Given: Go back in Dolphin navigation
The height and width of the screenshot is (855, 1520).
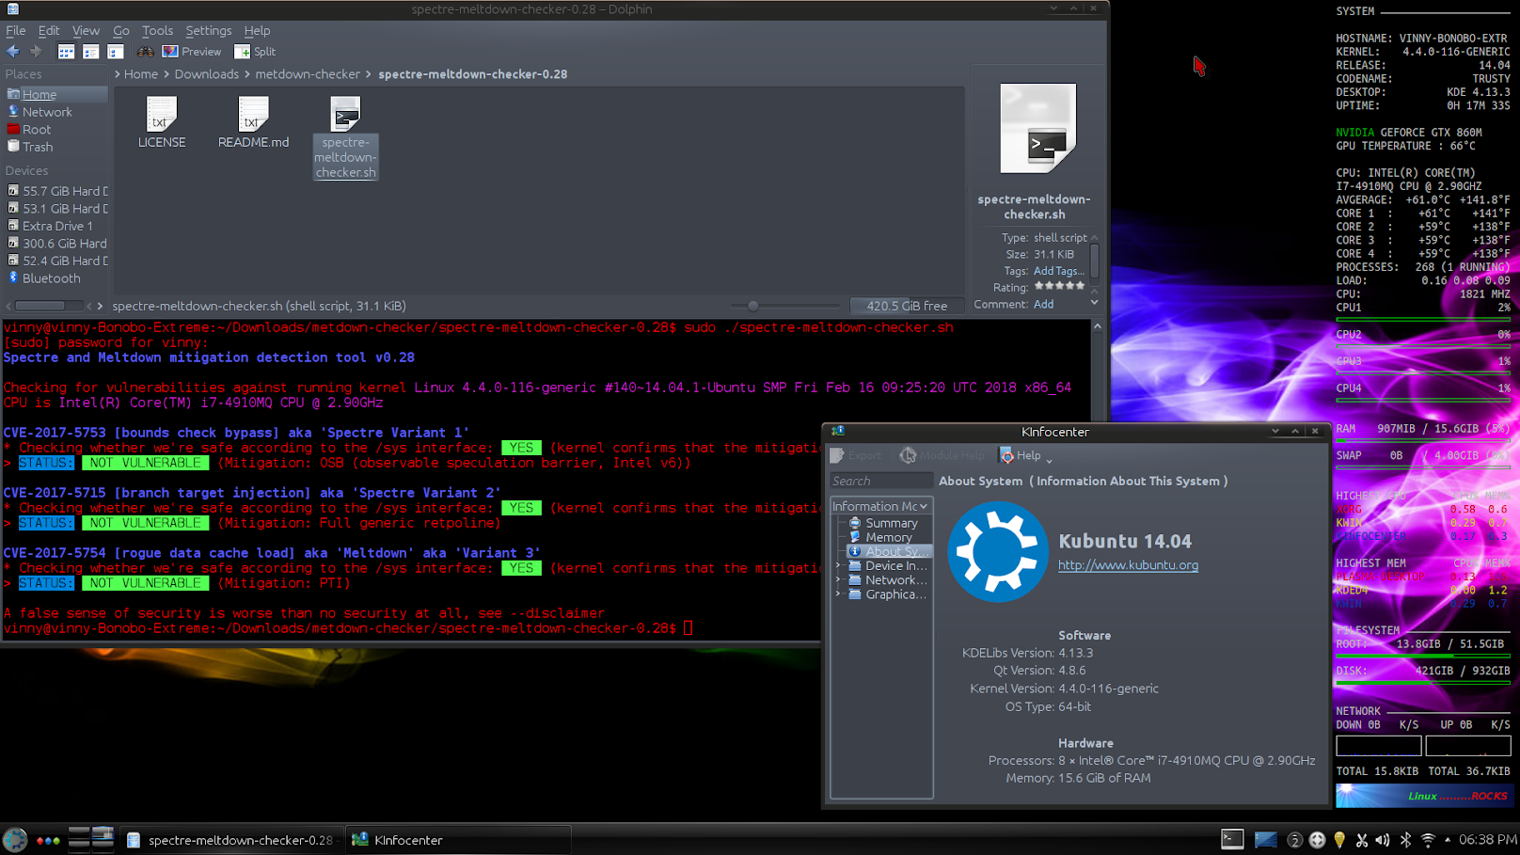Looking at the screenshot, I should [13, 52].
